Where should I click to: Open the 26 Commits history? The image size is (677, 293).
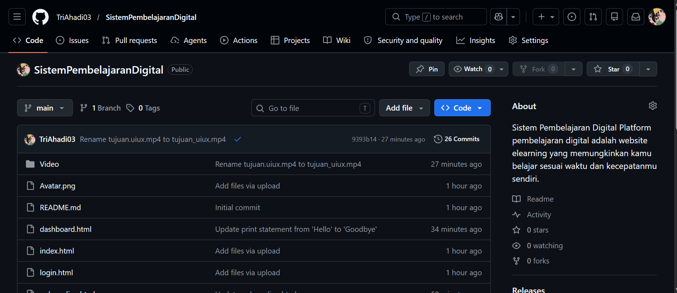click(457, 139)
